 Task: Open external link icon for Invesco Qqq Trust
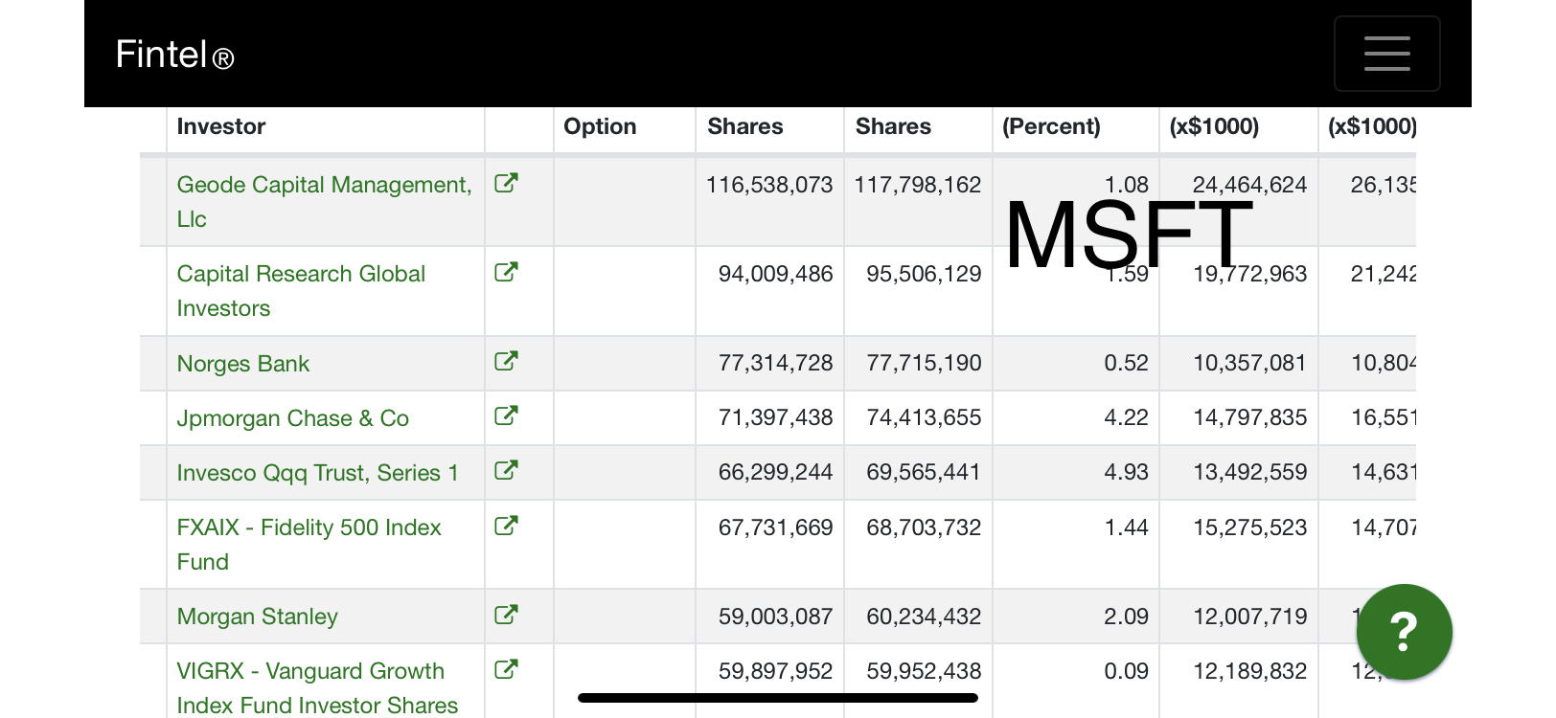506,470
